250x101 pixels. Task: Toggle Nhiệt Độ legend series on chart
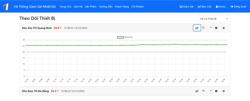point(125,37)
